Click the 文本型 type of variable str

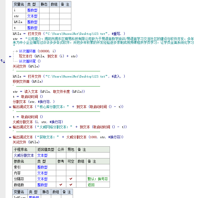32,16
